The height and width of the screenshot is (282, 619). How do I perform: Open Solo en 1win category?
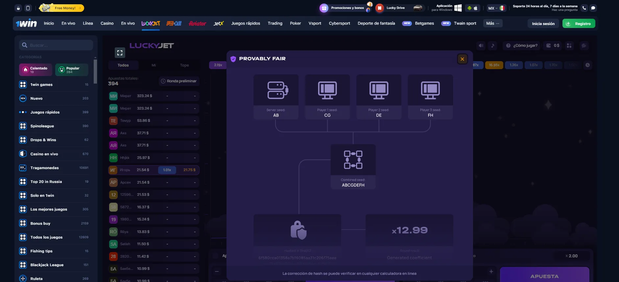point(54,195)
